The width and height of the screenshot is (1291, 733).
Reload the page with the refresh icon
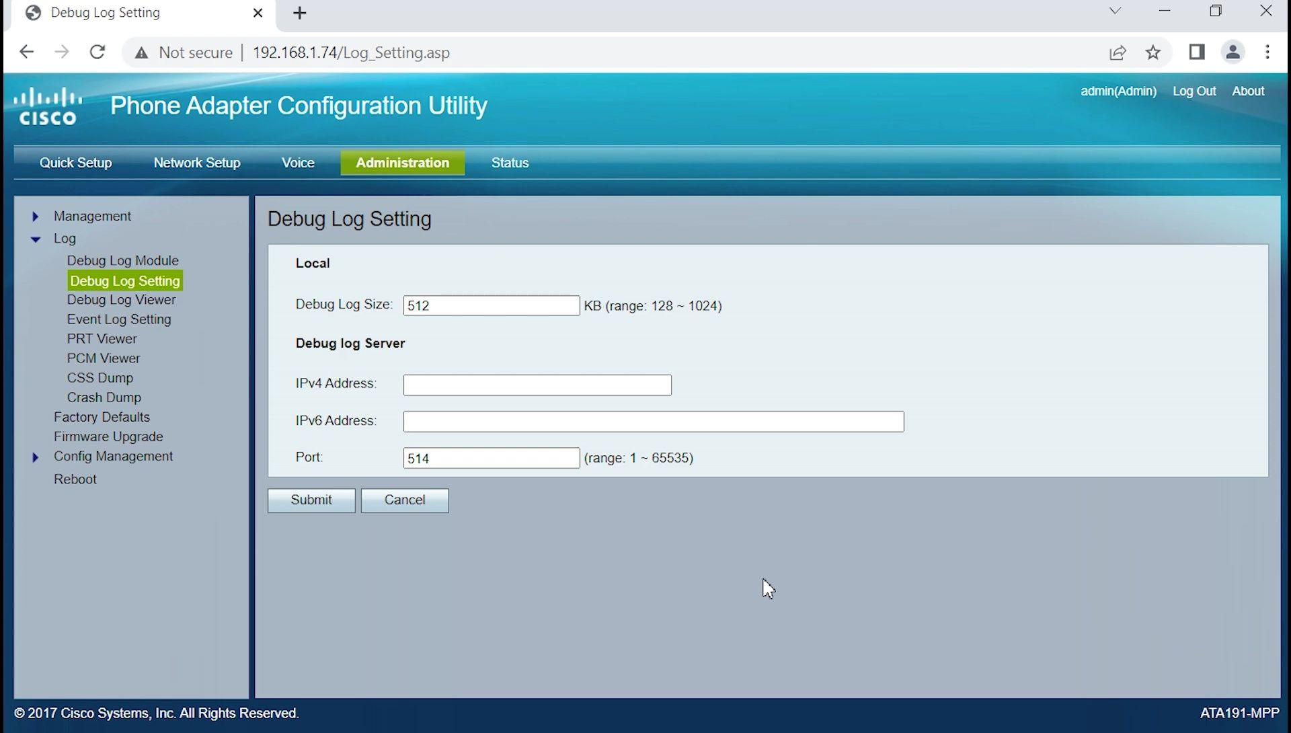(97, 52)
